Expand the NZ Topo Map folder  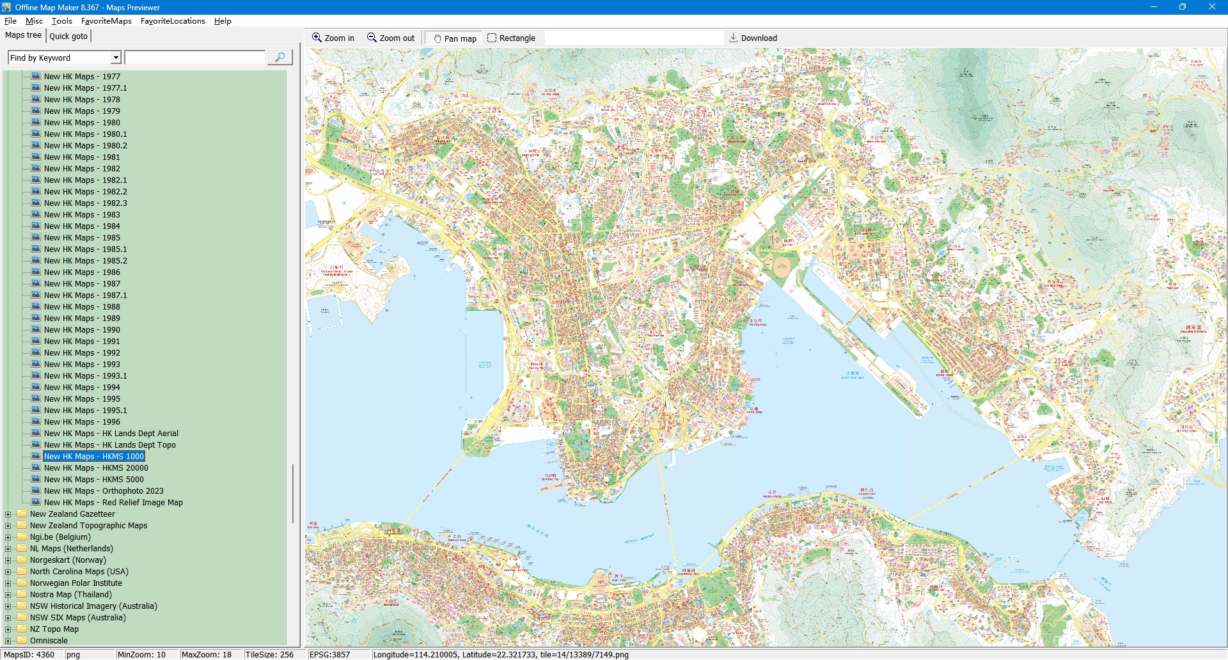(x=8, y=629)
